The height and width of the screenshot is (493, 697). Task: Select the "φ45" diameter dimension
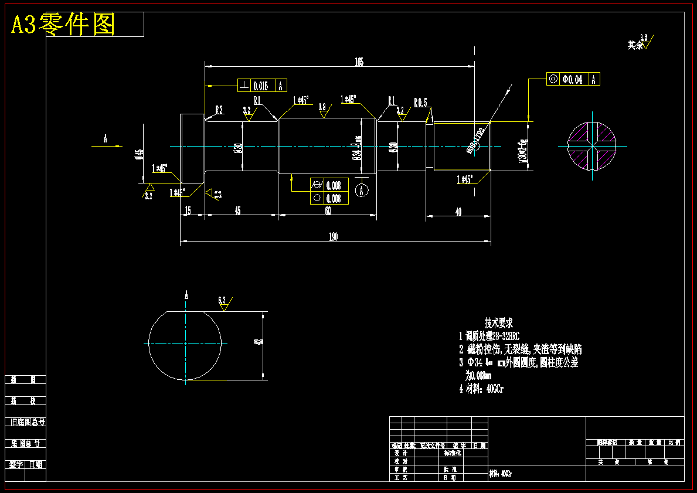click(x=140, y=154)
